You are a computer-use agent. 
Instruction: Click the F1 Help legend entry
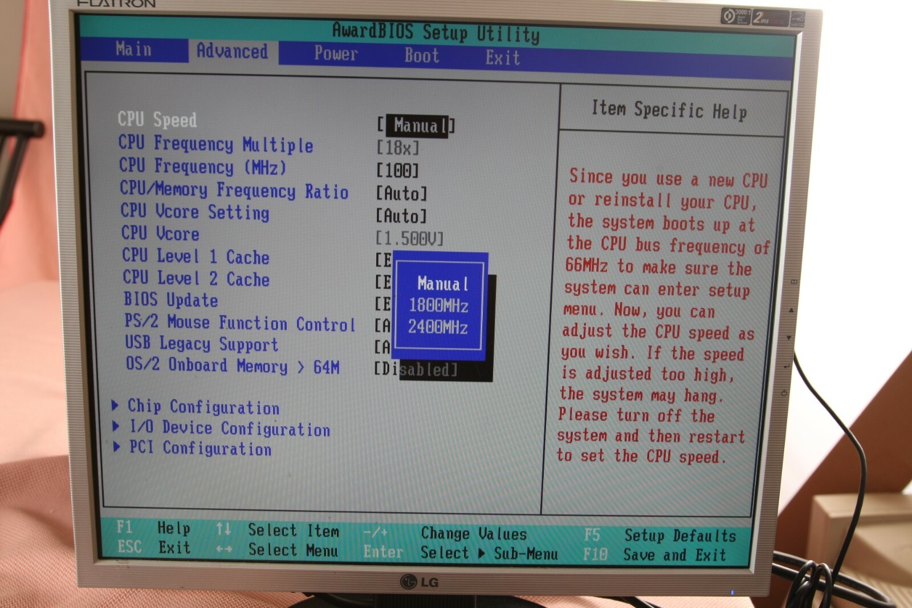pyautogui.click(x=153, y=528)
